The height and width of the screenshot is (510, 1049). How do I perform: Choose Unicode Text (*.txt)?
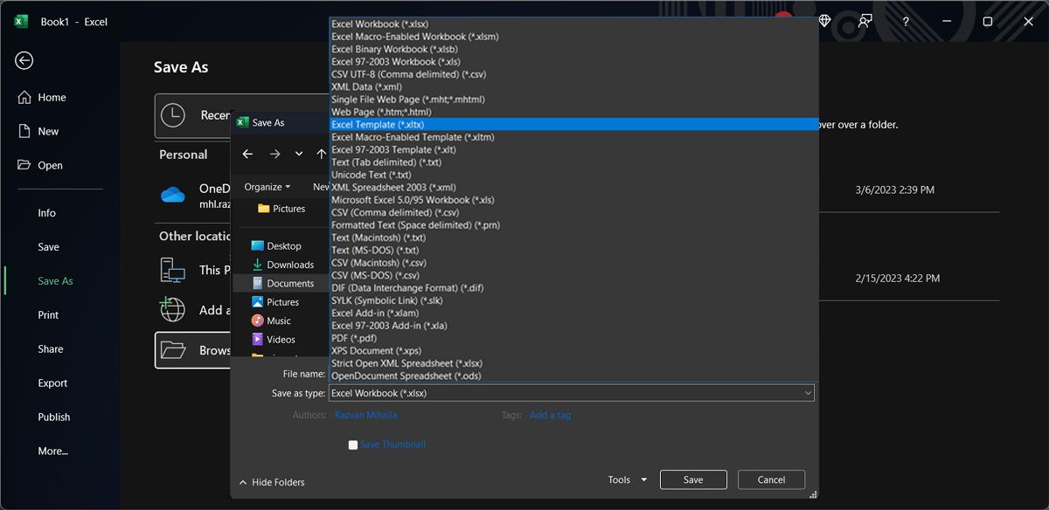tap(573, 175)
